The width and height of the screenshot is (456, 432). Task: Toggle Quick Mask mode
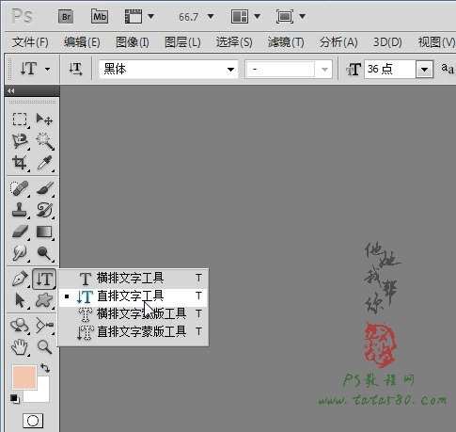click(33, 421)
